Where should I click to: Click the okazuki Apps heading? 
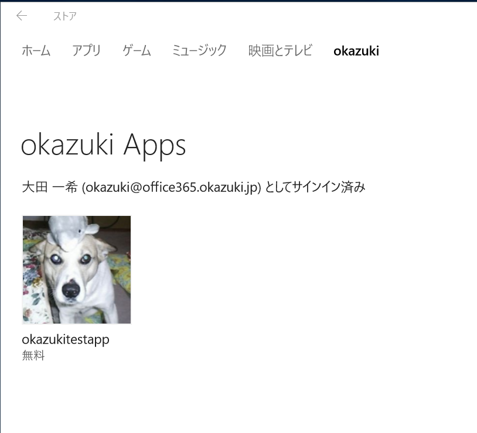104,145
